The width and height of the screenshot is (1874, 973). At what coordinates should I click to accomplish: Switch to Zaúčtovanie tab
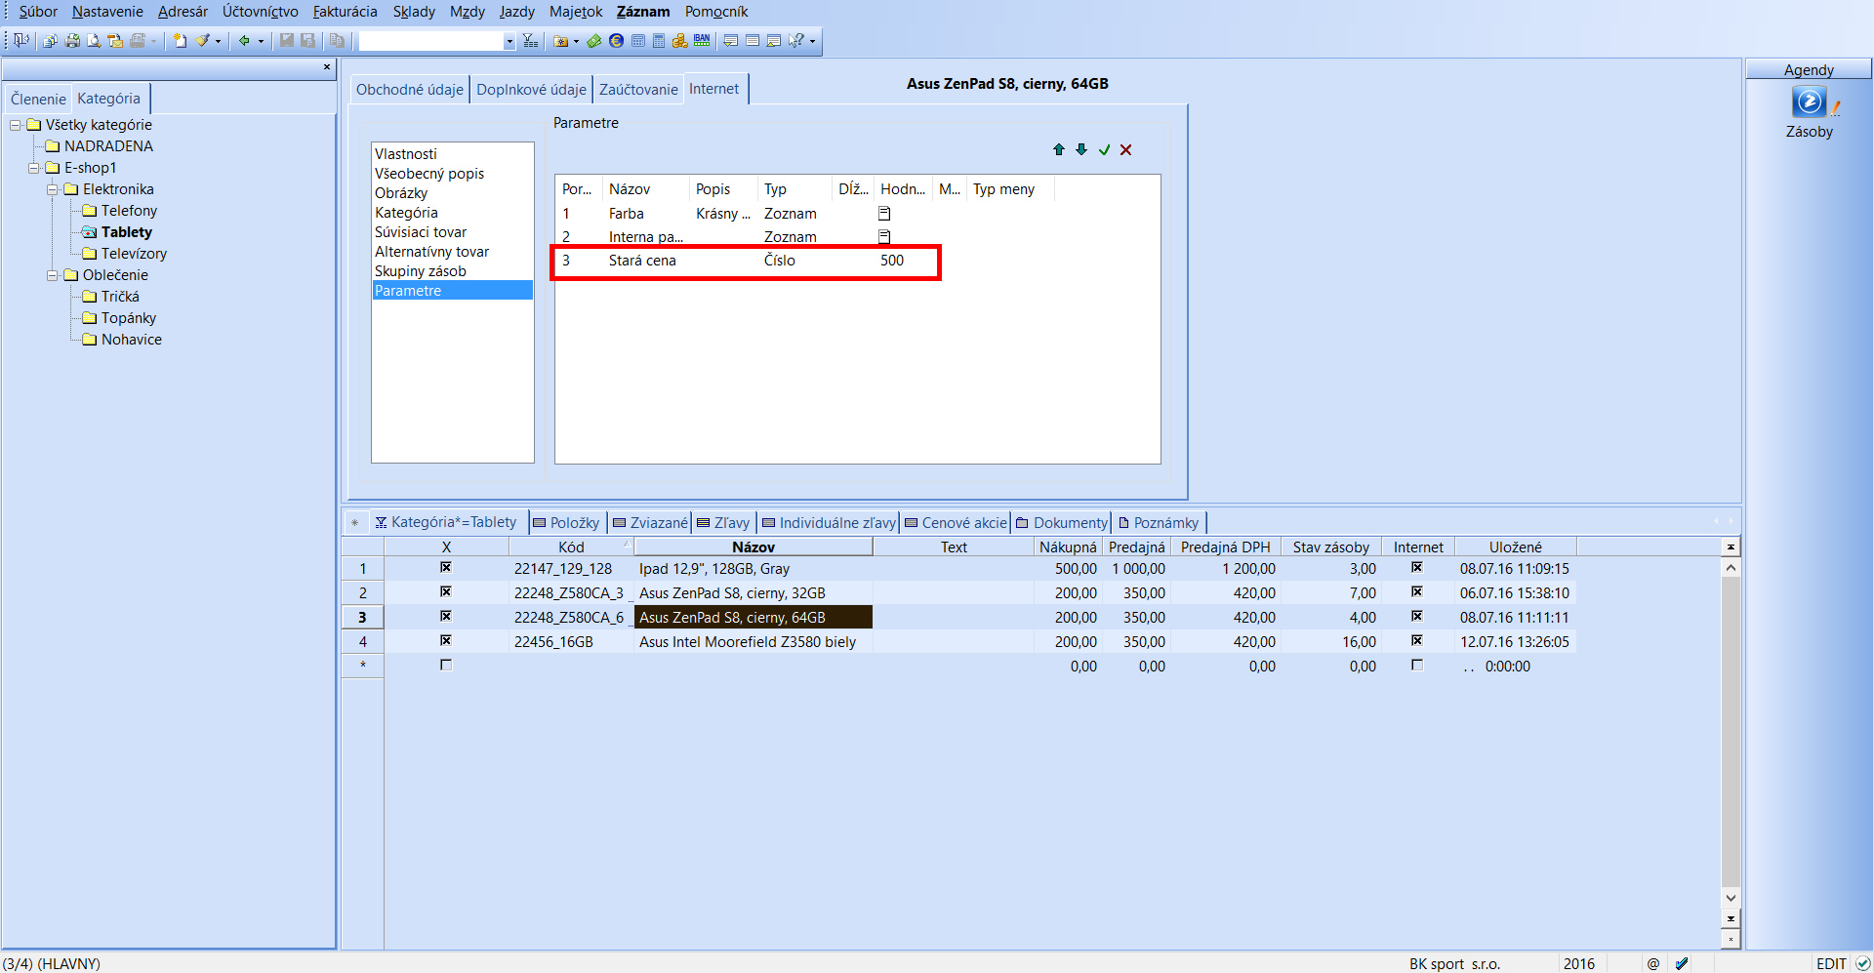[x=638, y=90]
